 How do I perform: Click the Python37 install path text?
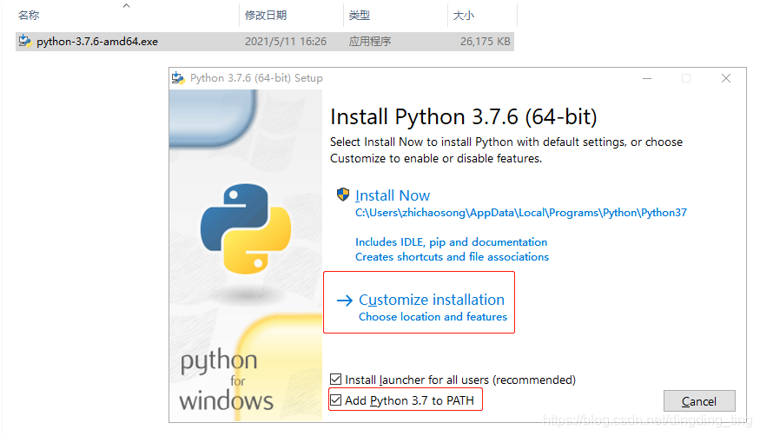[x=521, y=213]
